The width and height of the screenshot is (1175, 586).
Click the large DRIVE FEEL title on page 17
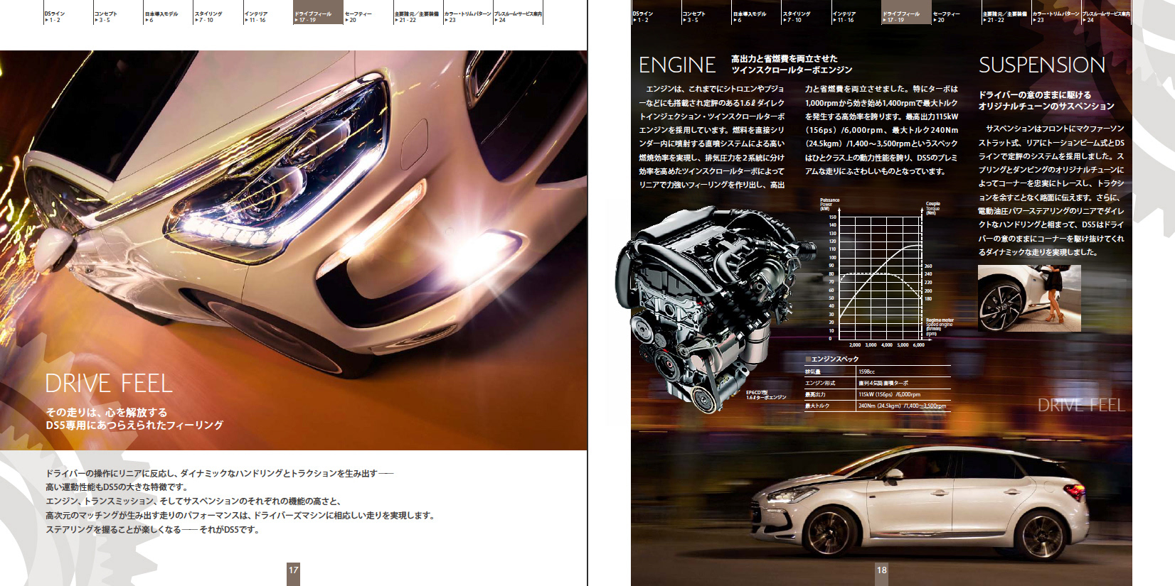109,384
